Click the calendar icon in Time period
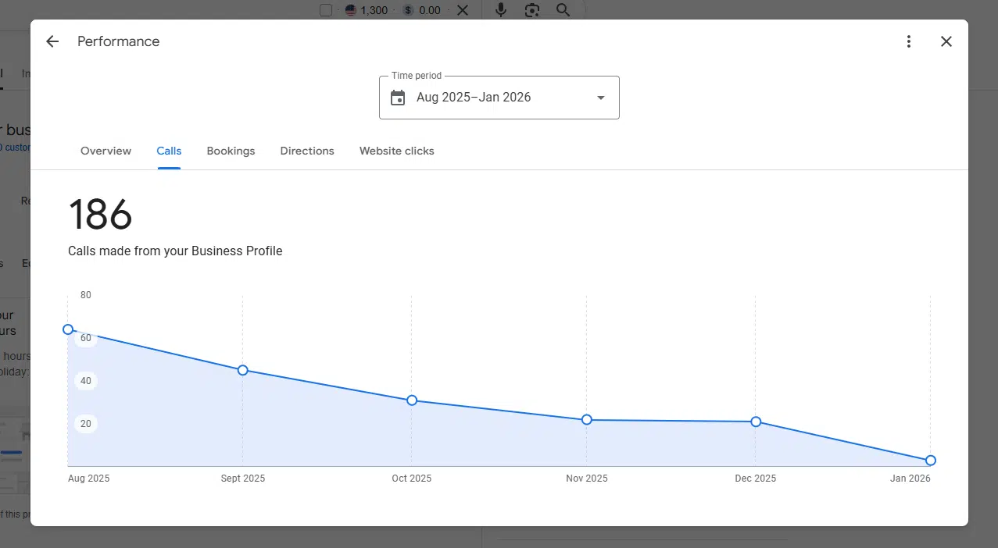 coord(398,98)
